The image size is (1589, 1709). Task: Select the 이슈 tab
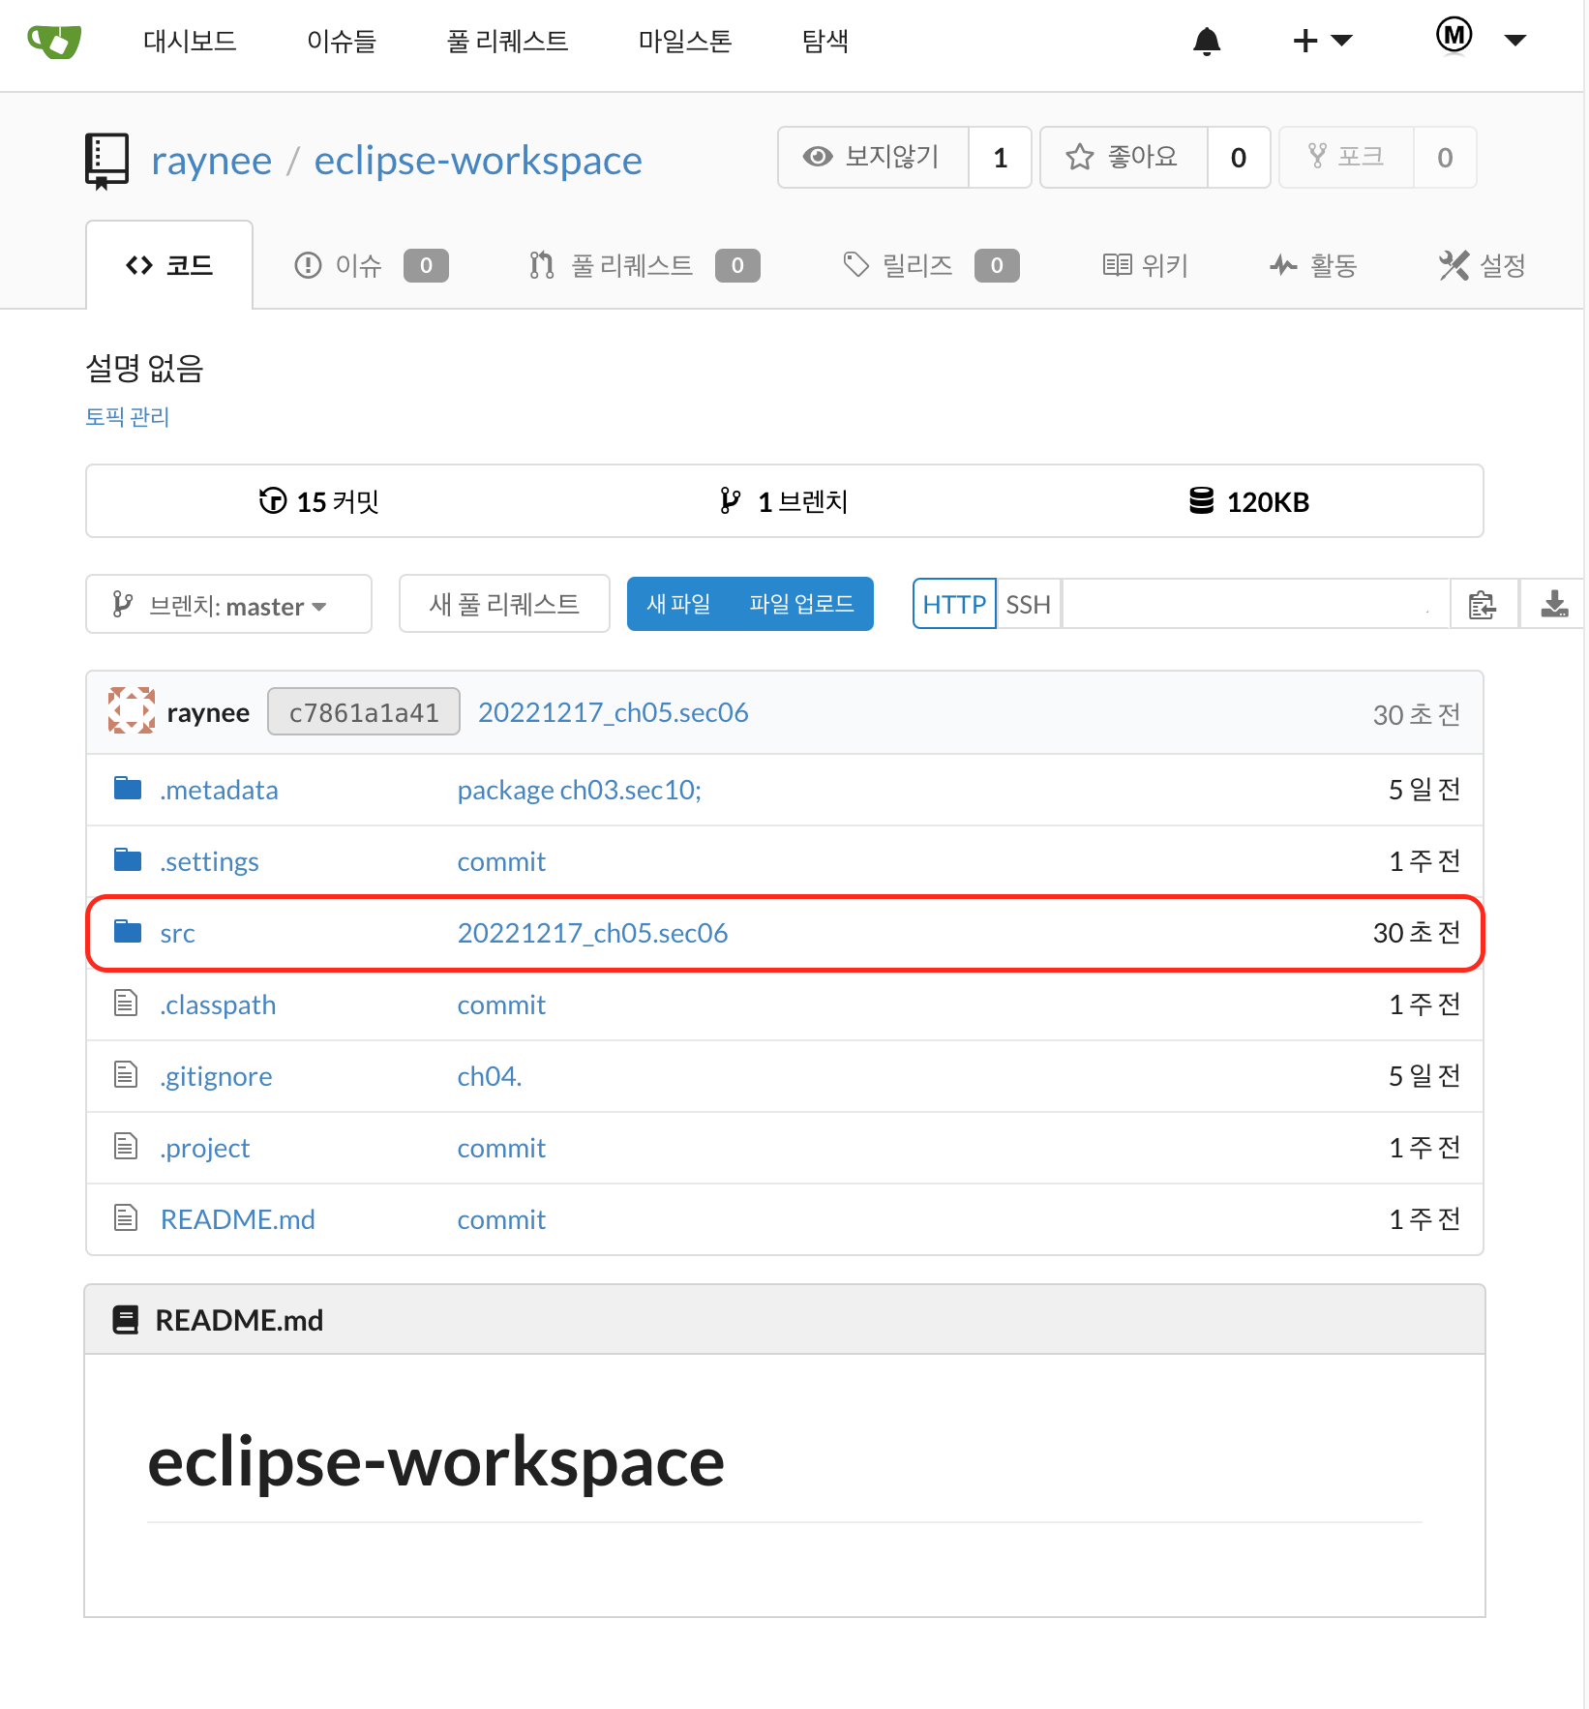[x=371, y=265]
